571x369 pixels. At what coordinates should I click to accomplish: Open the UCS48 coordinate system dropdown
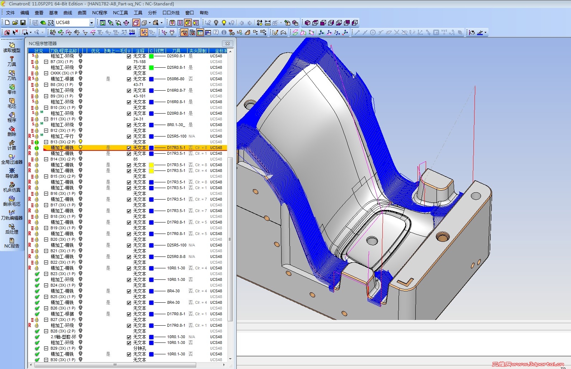point(91,23)
